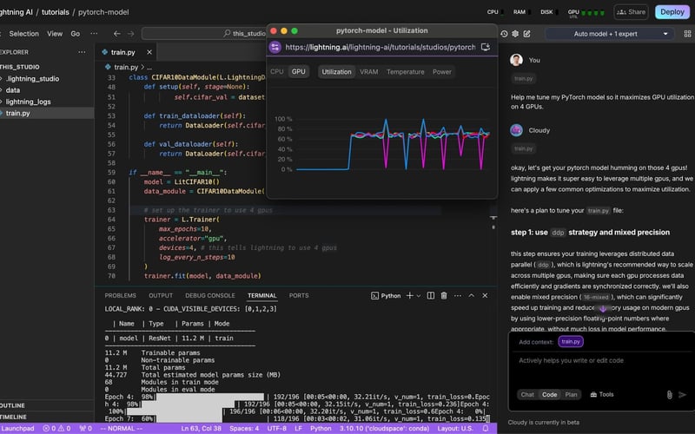This screenshot has width=695, height=434.
Task: Click the site settings icon in Utilization address bar
Action: [x=275, y=47]
